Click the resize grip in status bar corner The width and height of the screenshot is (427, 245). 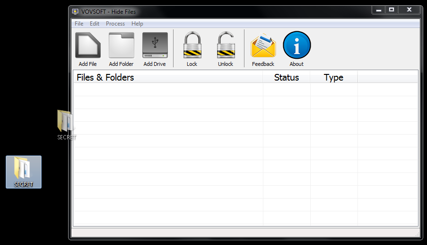click(x=417, y=234)
